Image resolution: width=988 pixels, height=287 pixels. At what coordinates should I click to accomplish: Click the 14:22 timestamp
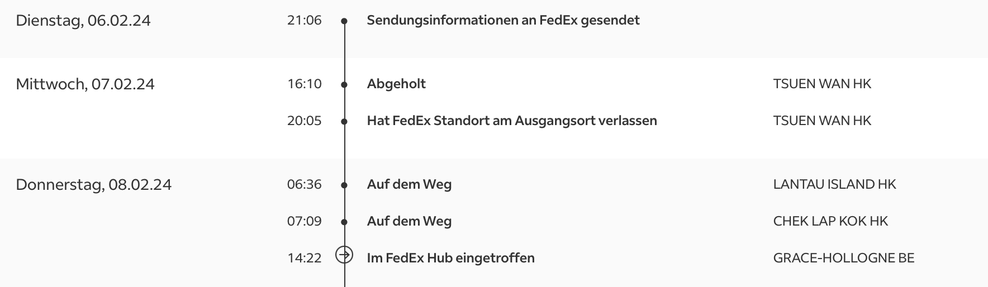click(x=305, y=258)
